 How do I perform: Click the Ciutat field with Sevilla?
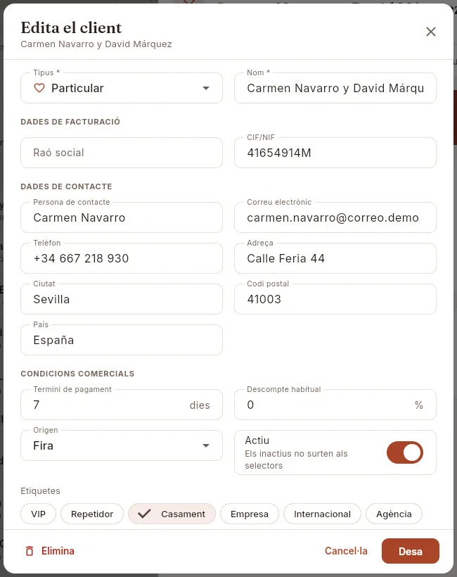(x=122, y=299)
